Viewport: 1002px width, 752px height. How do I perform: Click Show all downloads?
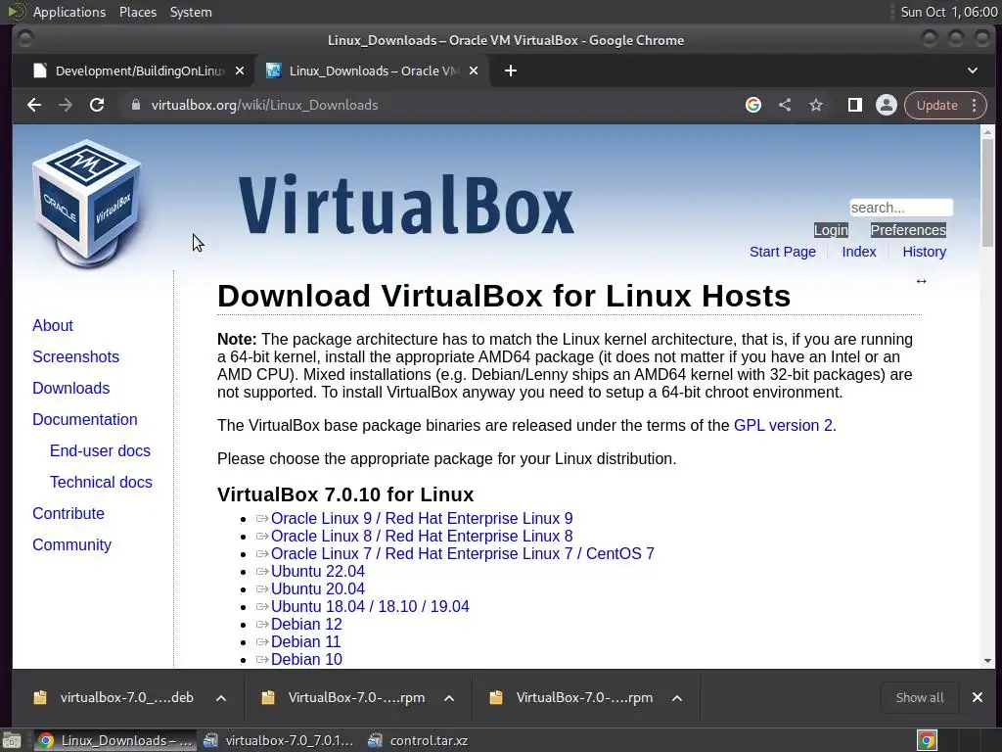(920, 697)
